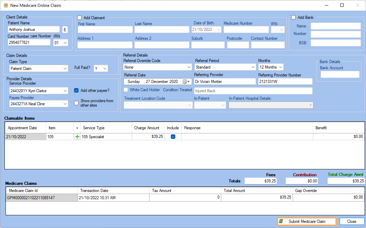This screenshot has height=228, width=366.
Task: Click the Patient Name field
Action: point(34,29)
